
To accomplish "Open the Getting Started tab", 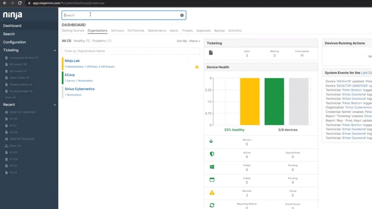I will (x=73, y=31).
